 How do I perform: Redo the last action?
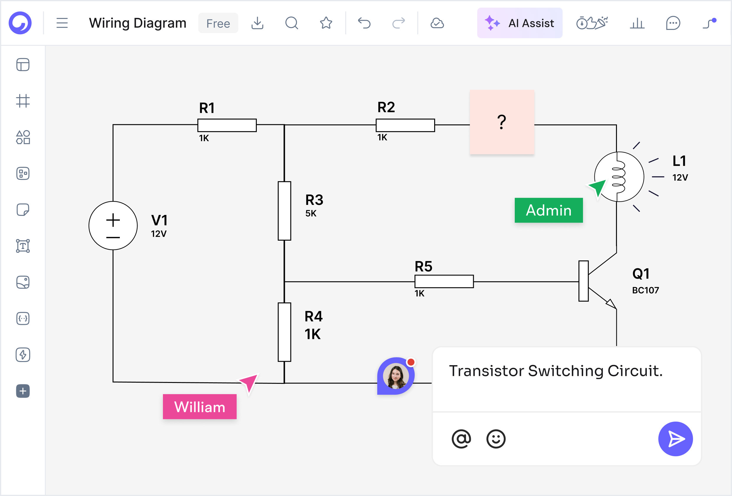398,23
